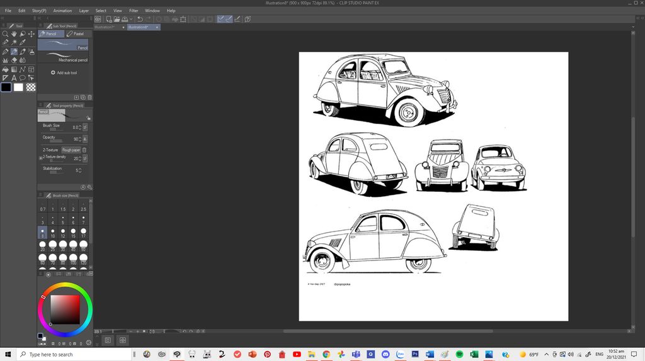645x361 pixels.
Task: Select the Text tool
Action: tap(14, 77)
